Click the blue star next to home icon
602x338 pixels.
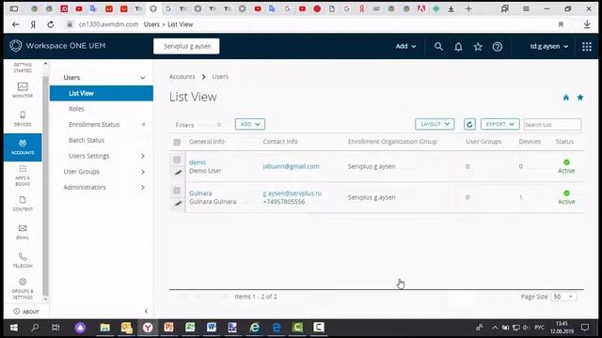click(580, 98)
